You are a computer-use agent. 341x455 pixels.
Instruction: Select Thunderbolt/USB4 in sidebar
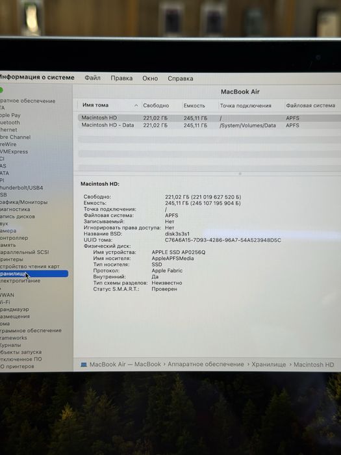tap(21, 188)
